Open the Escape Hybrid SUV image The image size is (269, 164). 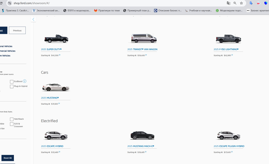(56, 135)
